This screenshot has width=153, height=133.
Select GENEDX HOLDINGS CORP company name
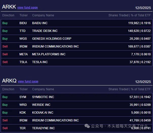52,39
